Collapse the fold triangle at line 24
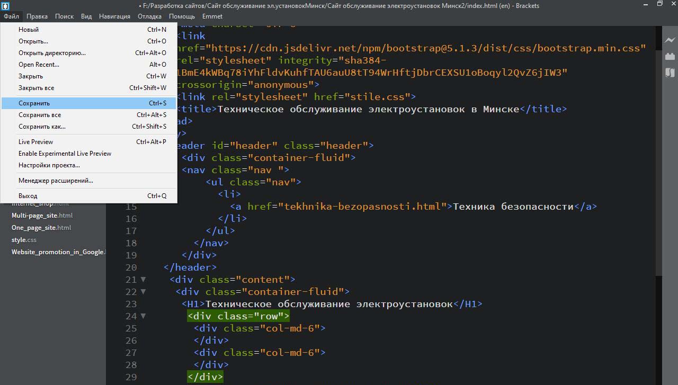678x385 pixels. (143, 316)
